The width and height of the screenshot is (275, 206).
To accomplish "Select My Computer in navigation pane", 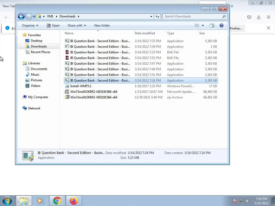I will 38,97.
